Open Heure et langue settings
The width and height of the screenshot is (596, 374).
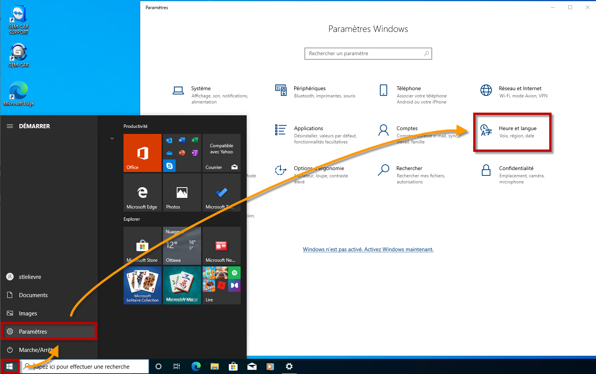pyautogui.click(x=512, y=132)
